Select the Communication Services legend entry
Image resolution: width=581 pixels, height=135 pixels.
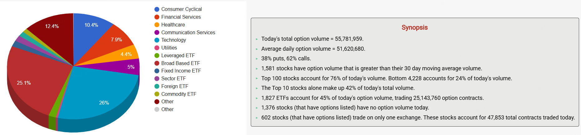tap(188, 32)
